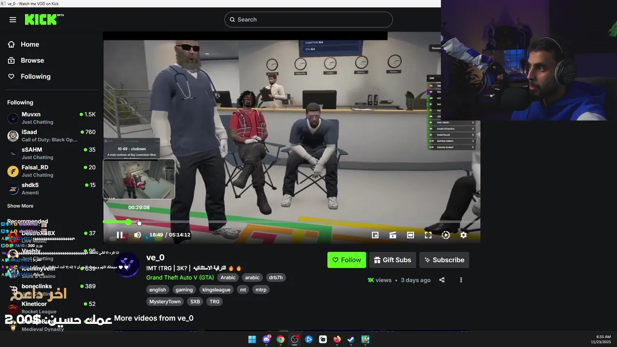
Task: Select the TRG tag
Action: 215,302
